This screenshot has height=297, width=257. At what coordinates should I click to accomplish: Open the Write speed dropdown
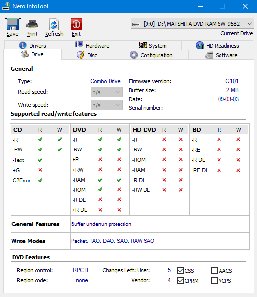pos(107,105)
